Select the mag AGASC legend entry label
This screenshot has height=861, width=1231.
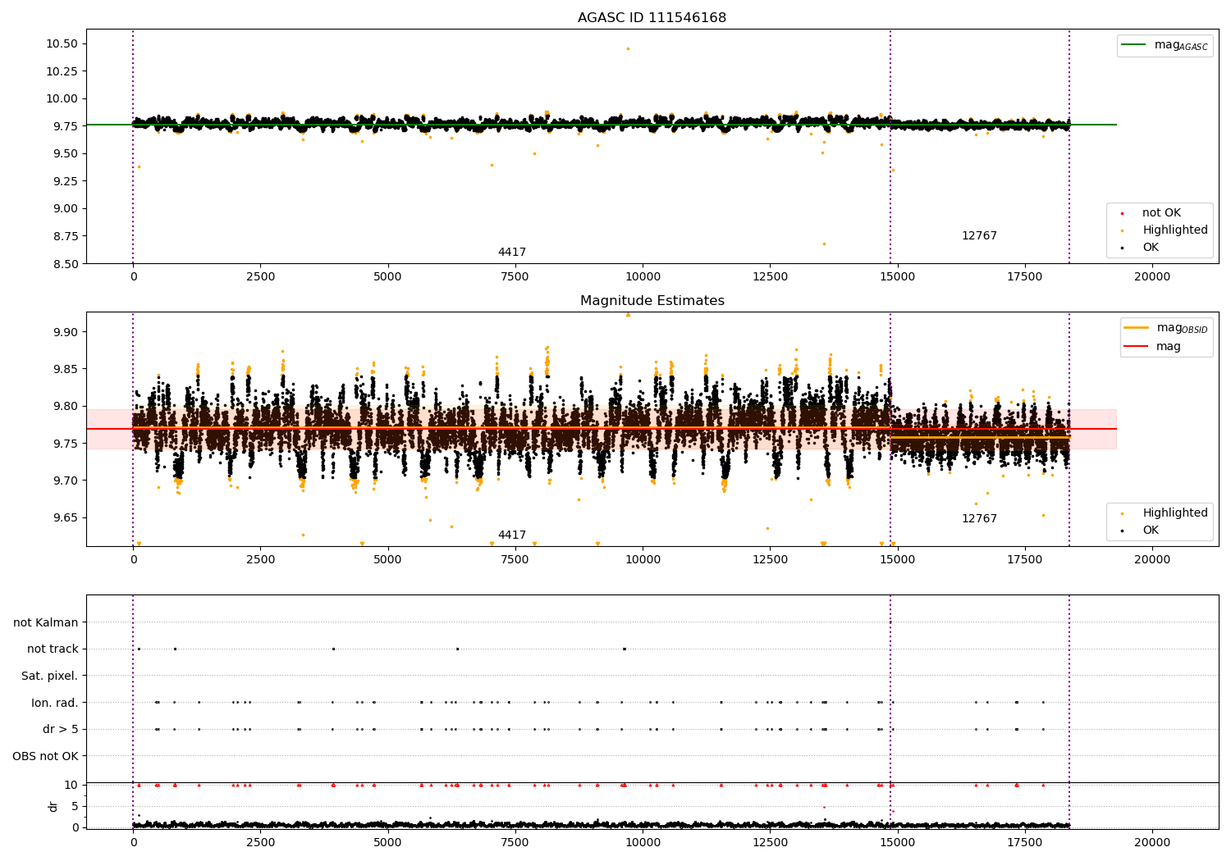[x=1181, y=45]
